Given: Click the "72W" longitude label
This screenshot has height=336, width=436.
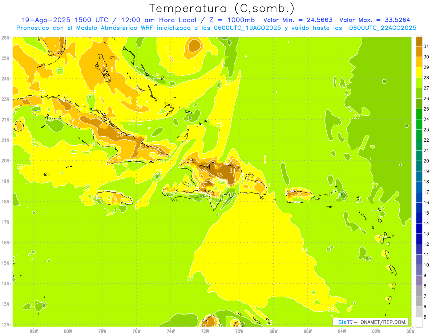Looking at the screenshot, I should 205,331.
